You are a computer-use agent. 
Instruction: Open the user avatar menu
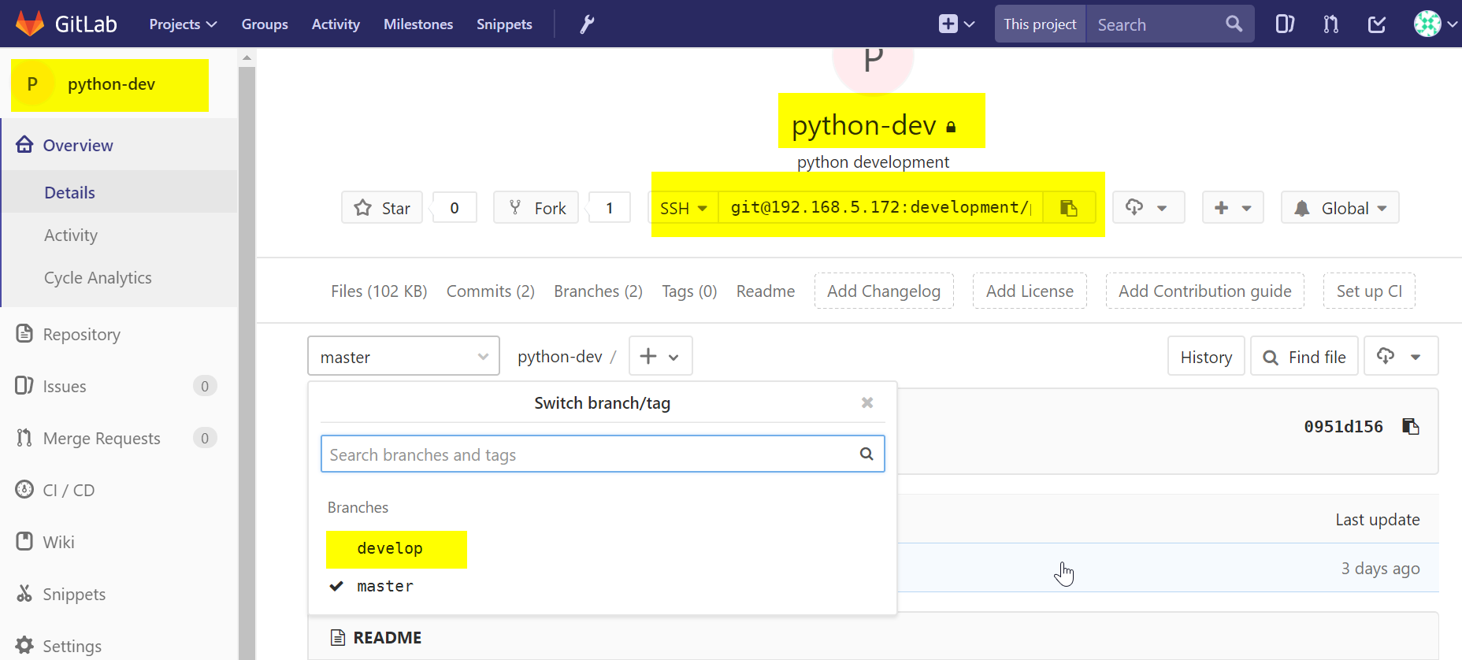[1434, 24]
